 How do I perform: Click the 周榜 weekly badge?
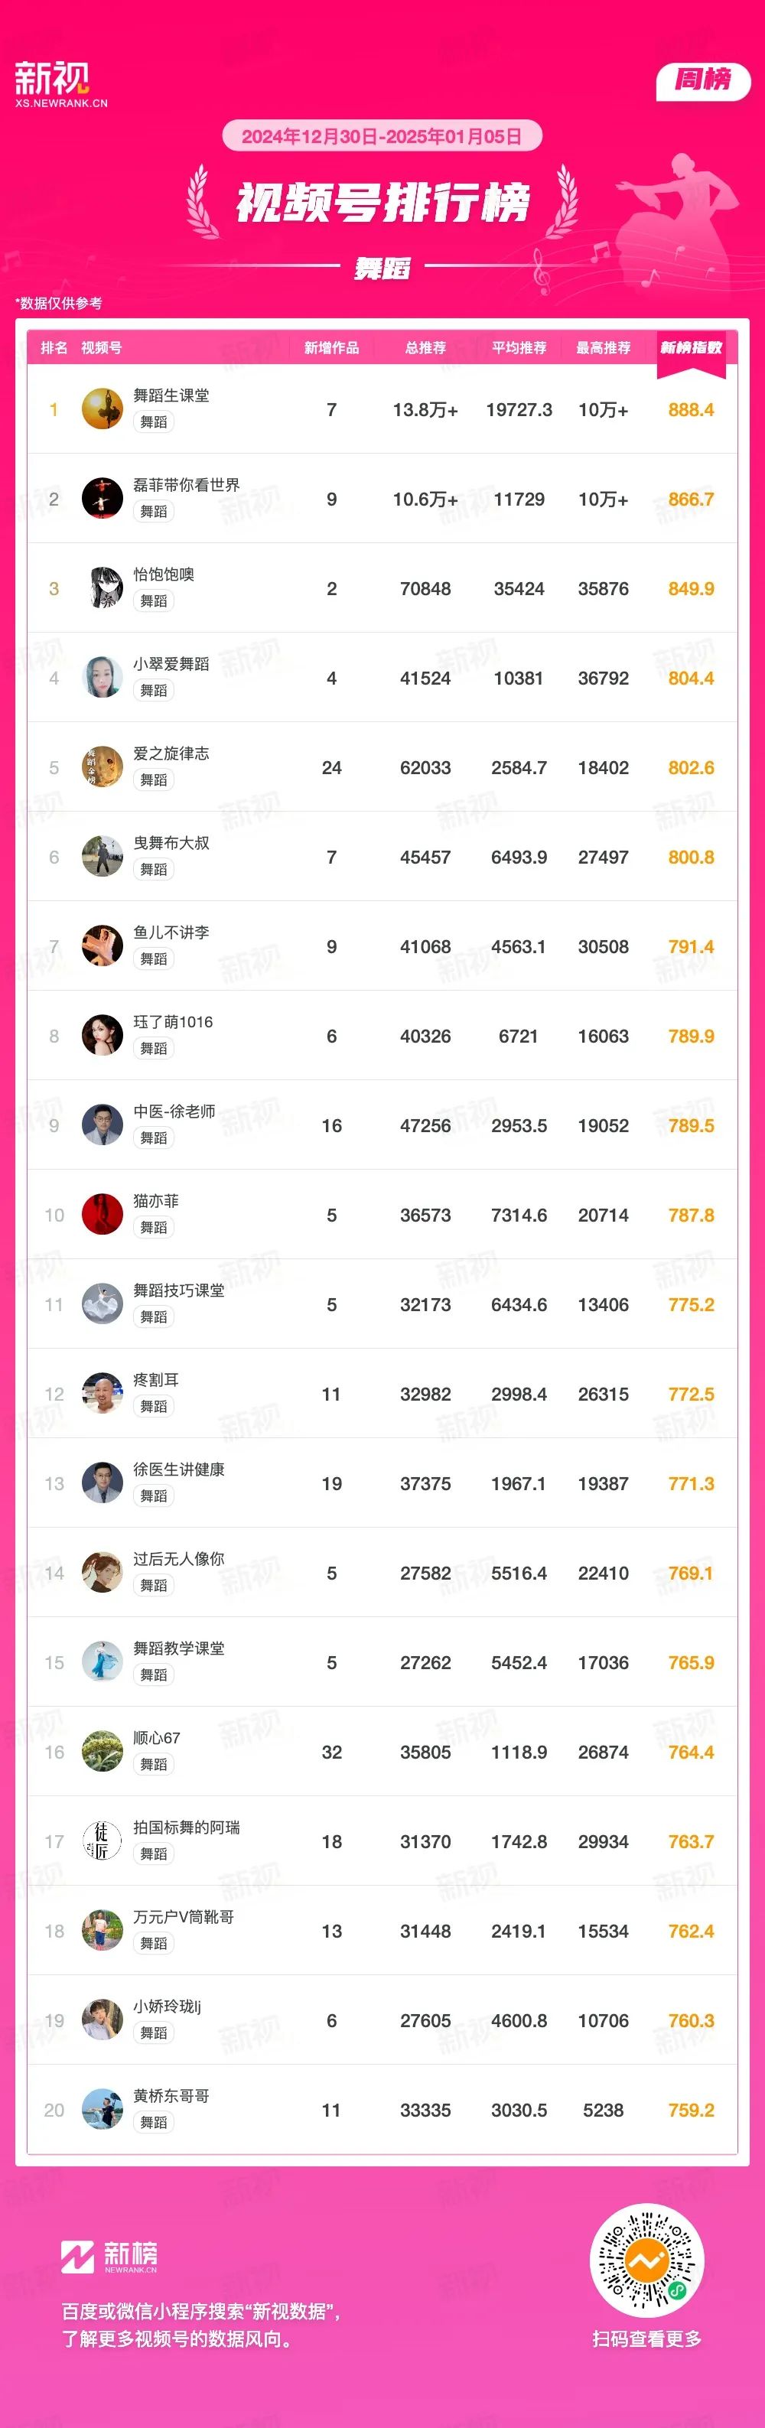coord(703,80)
